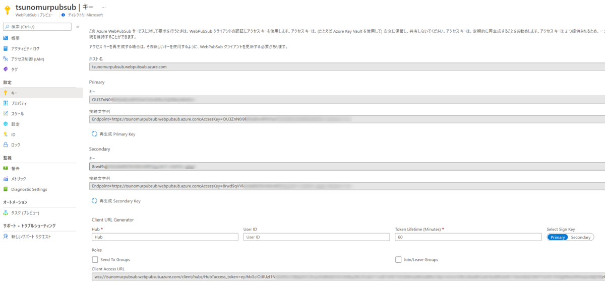This screenshot has width=605, height=288.
Task: Click the refresh icon for Primary Key
Action: click(94, 134)
